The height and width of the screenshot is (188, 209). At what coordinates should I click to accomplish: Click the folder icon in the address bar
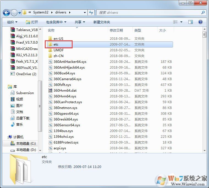(24, 13)
